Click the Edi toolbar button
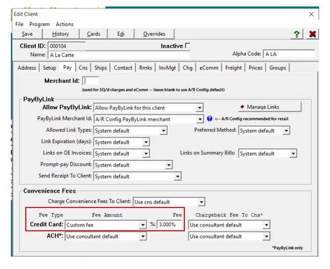Image resolution: width=330 pixels, height=269 pixels. pos(120,34)
